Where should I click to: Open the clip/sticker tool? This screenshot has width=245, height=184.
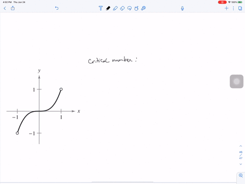pyautogui.click(x=143, y=8)
